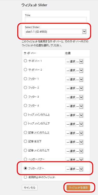
Task: Expand position dropdown for フッター 2
Action: (74, 88)
